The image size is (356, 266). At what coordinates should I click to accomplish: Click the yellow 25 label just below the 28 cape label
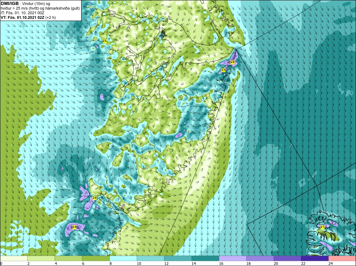[224, 70]
